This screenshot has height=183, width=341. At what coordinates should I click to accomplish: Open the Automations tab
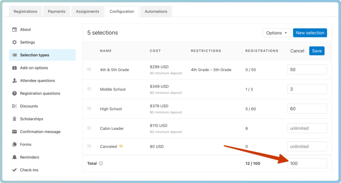(x=156, y=11)
